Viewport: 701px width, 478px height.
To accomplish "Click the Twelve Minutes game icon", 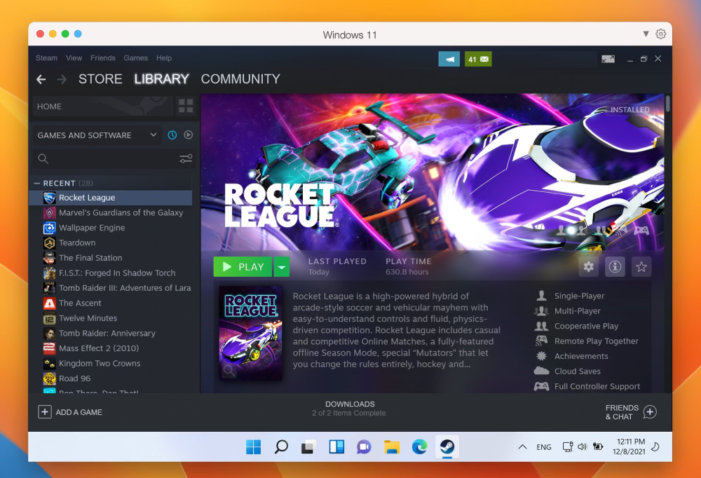I will click(49, 318).
